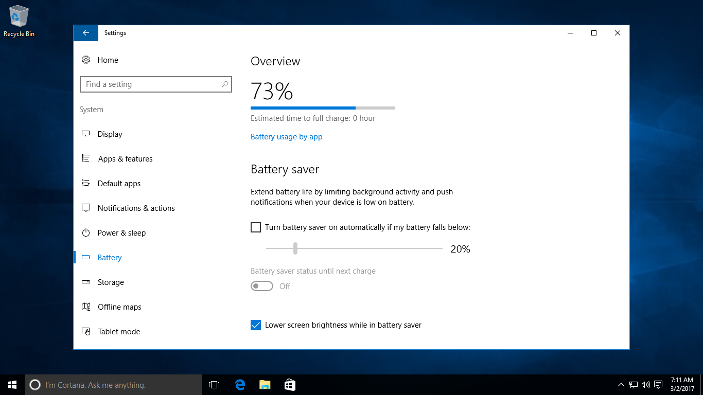This screenshot has height=395, width=703.
Task: Click the 73% battery percentage text
Action: (x=272, y=91)
